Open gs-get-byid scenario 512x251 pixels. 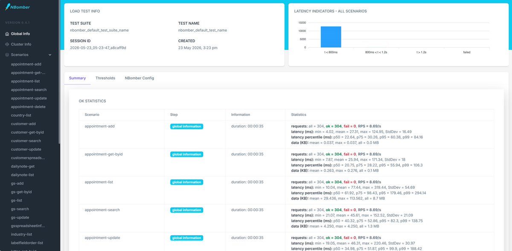coord(21,192)
